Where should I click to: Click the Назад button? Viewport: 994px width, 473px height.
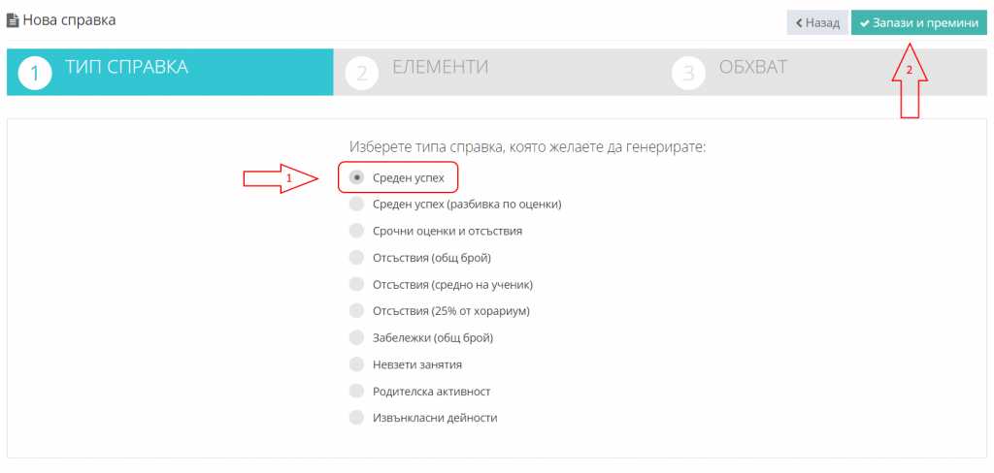[817, 23]
